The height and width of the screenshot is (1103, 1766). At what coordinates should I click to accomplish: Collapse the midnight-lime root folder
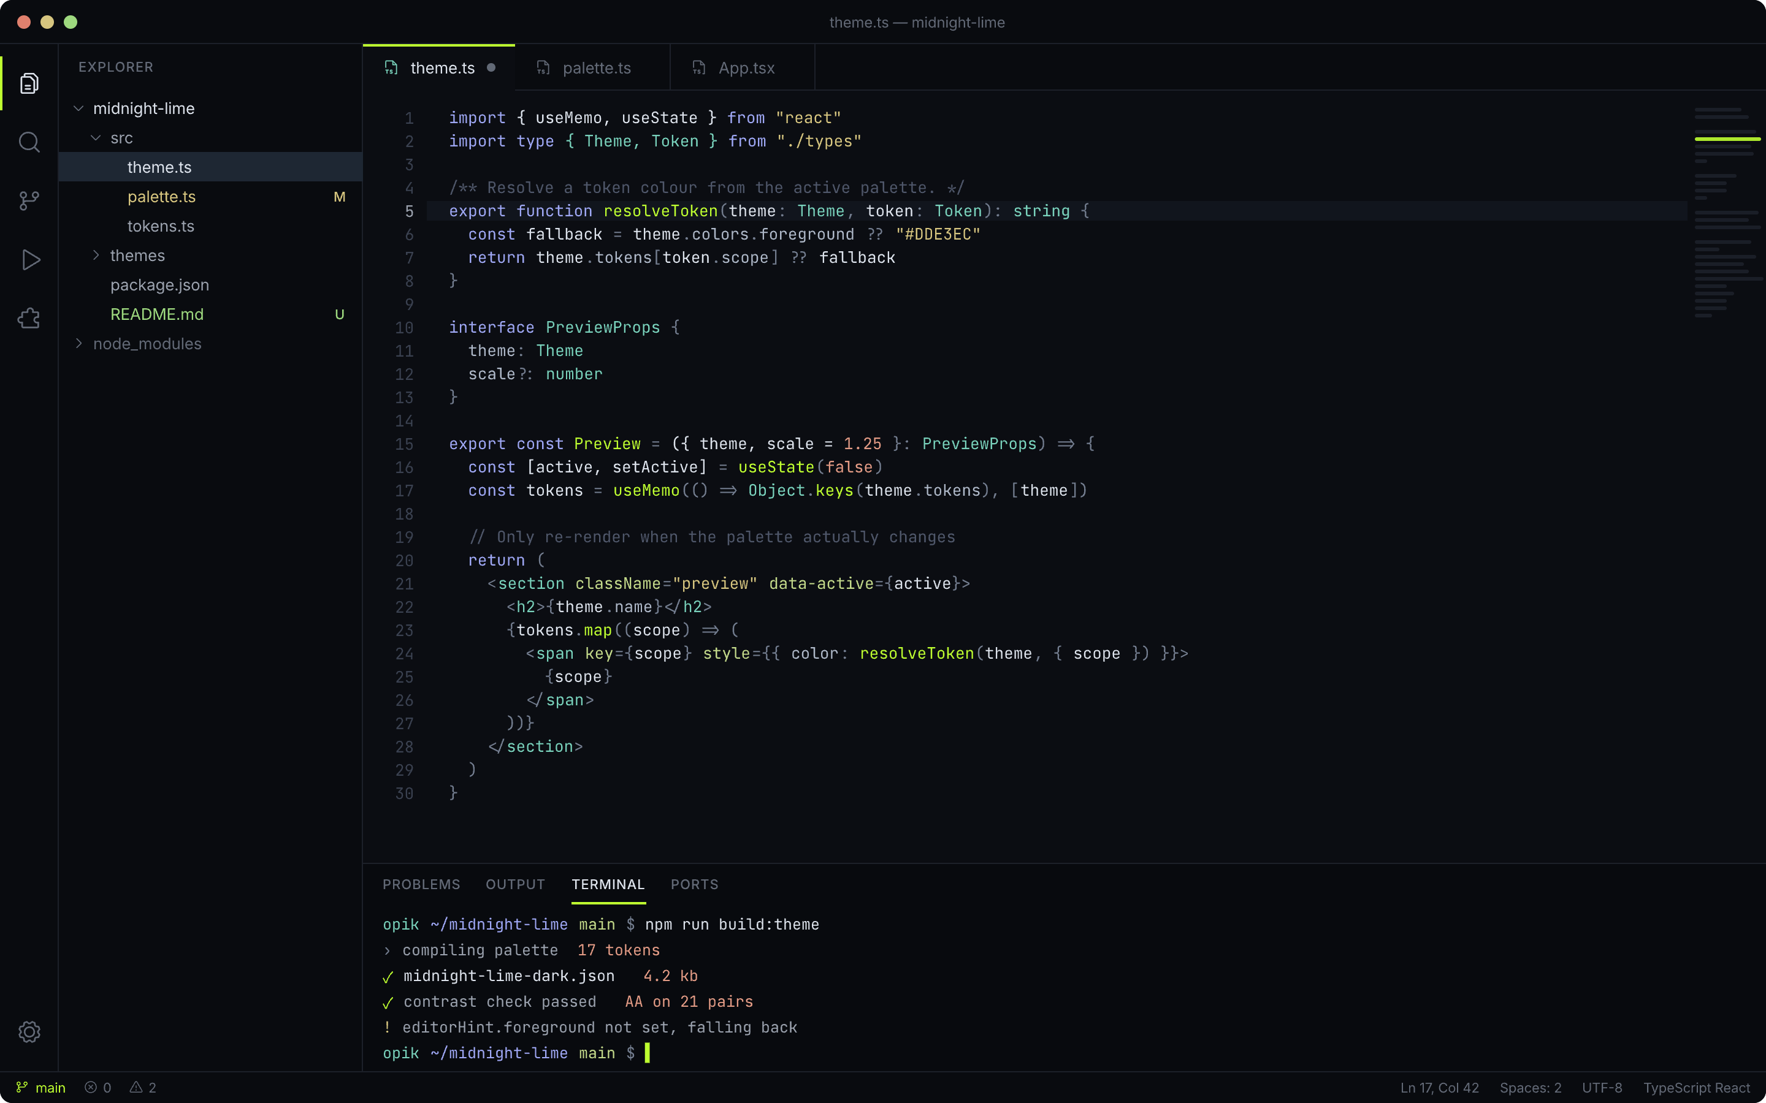point(79,108)
